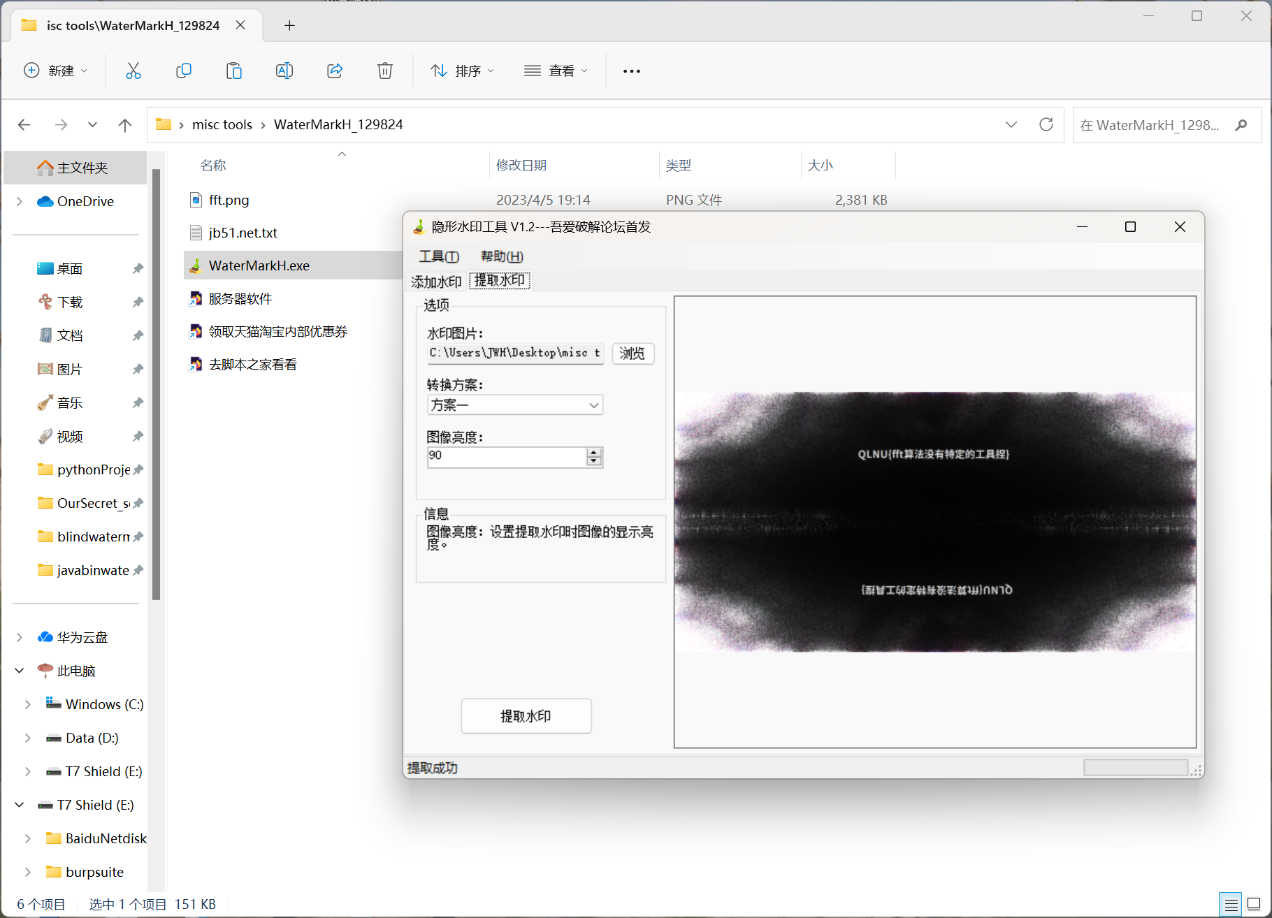Switch to the 添加水印 tab
The image size is (1272, 918).
pyautogui.click(x=436, y=282)
